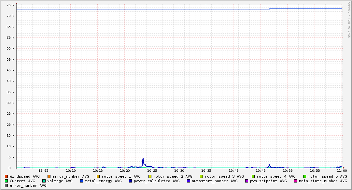Click the rotor speed 2 AVG legend label

point(173,176)
